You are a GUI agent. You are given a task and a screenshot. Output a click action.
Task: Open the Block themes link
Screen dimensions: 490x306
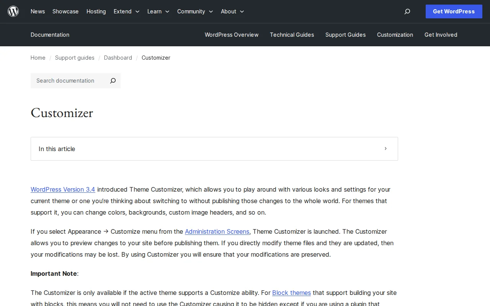pyautogui.click(x=291, y=293)
